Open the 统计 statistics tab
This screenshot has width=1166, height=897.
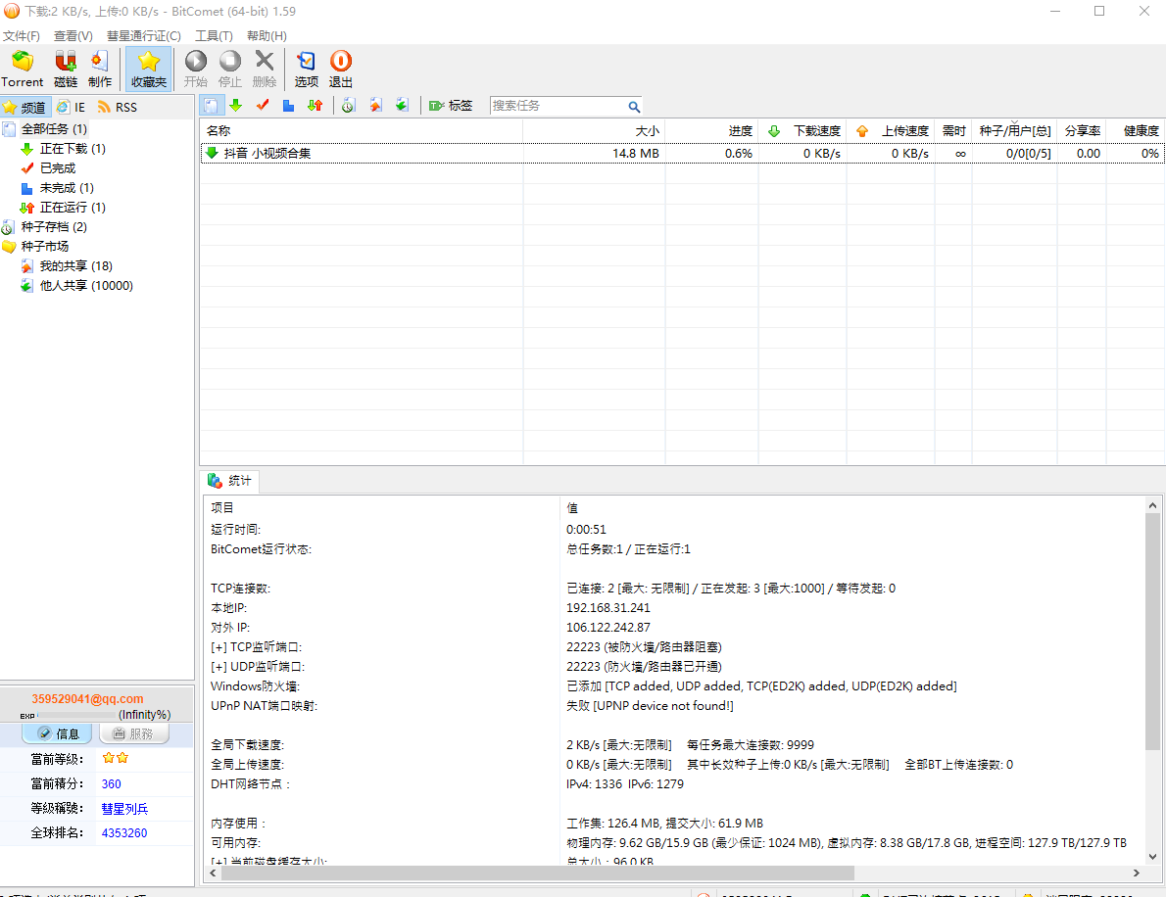[x=230, y=481]
